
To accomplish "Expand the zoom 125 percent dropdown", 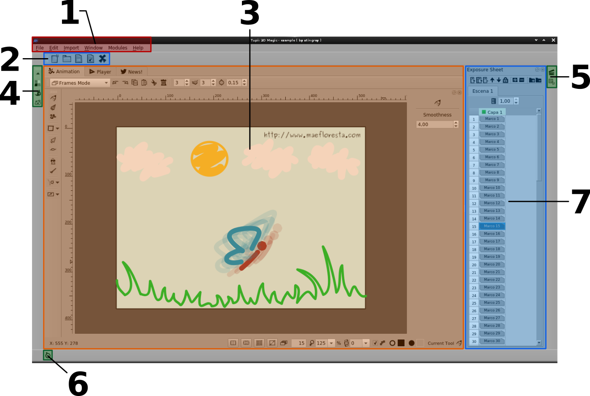I will pyautogui.click(x=331, y=343).
